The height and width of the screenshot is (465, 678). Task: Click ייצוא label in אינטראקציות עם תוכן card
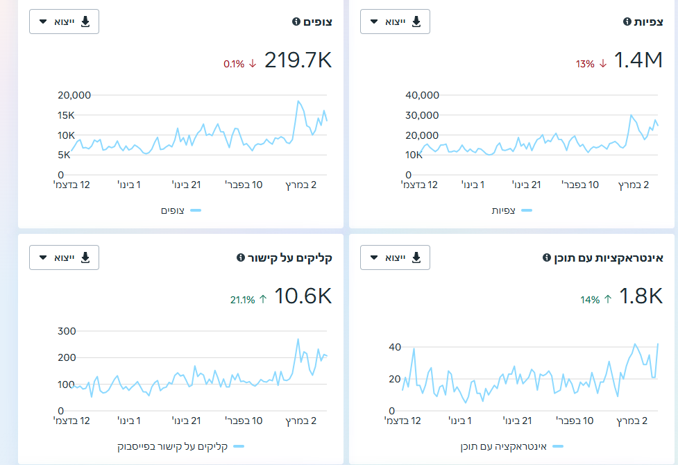(396, 257)
